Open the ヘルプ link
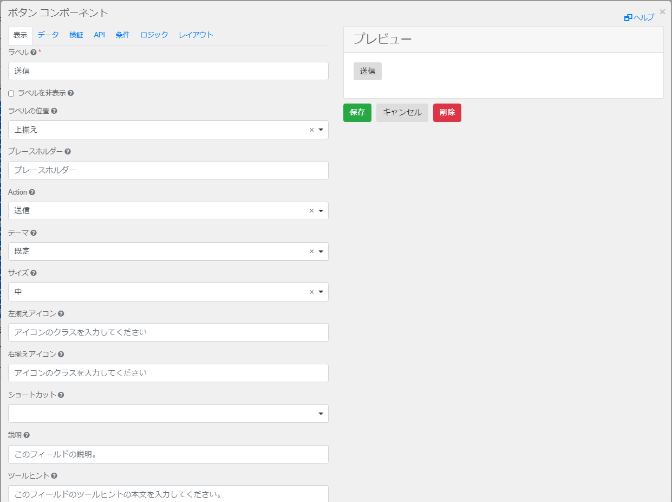This screenshot has width=672, height=502. pos(640,17)
